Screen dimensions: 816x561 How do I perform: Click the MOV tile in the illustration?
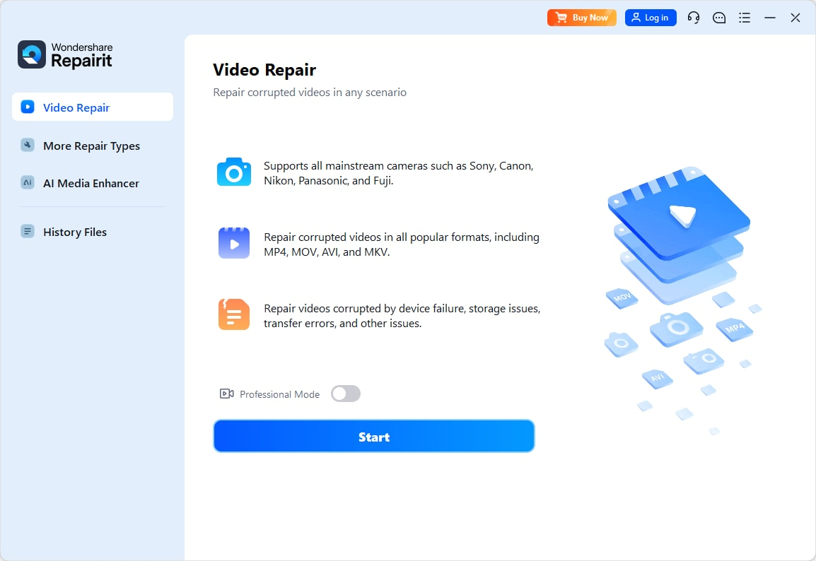click(622, 297)
